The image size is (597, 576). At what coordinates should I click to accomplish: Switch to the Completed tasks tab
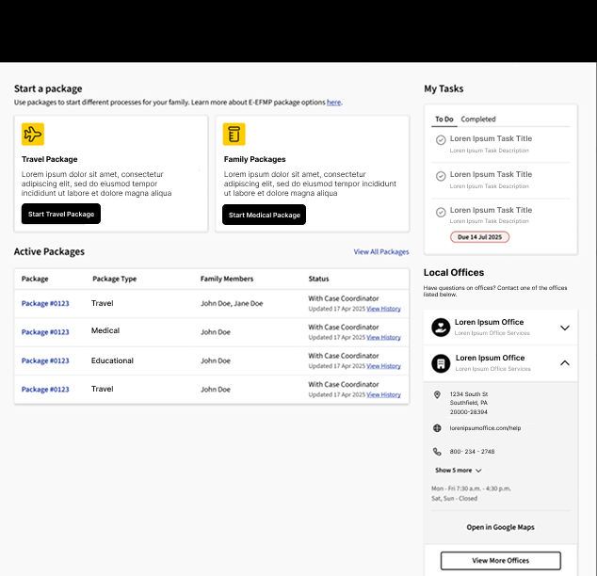click(x=478, y=120)
